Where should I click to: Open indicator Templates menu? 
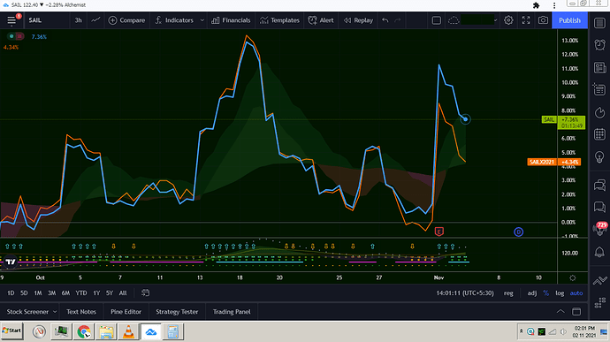[x=279, y=20]
